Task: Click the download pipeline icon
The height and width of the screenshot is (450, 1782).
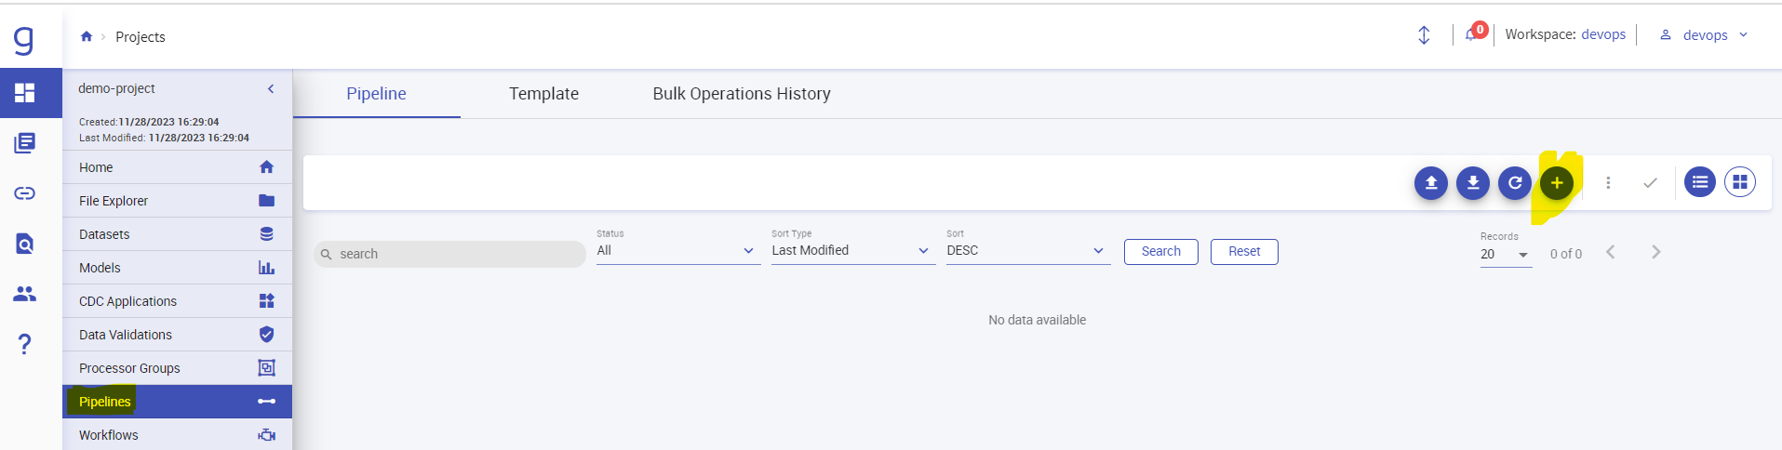Action: pos(1473,183)
